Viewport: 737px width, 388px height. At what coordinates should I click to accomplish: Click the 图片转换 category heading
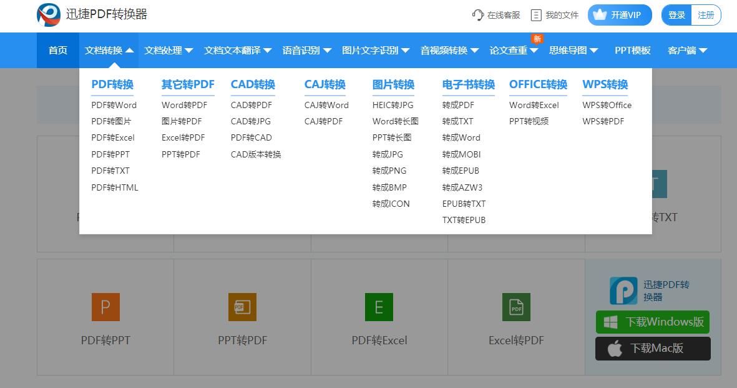393,84
